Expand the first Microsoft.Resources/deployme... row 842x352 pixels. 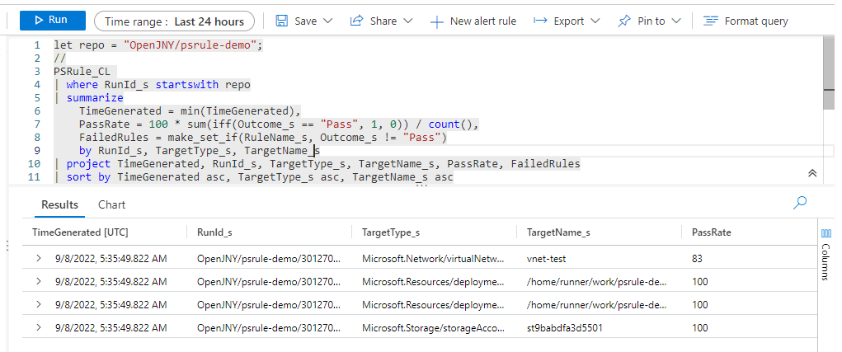[38, 282]
